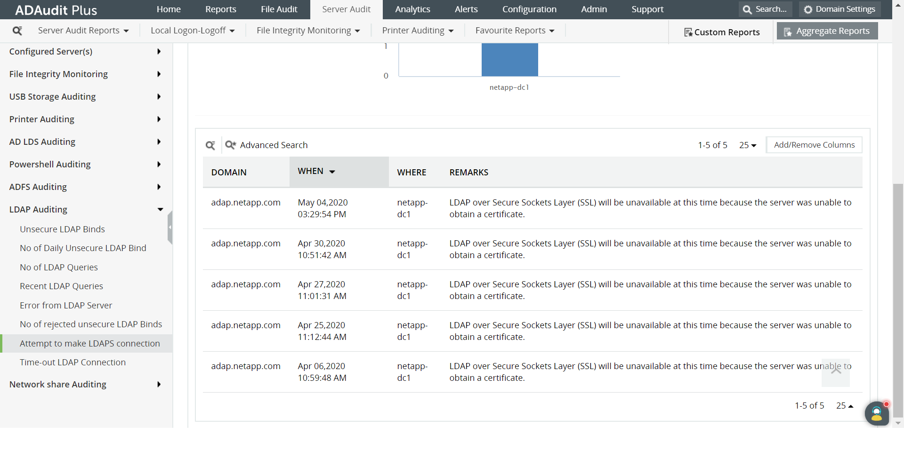Go to the Home tab
The image size is (904, 457).
tap(169, 9)
